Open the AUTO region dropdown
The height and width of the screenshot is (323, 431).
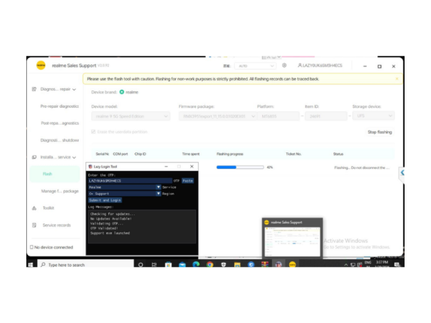click(255, 66)
